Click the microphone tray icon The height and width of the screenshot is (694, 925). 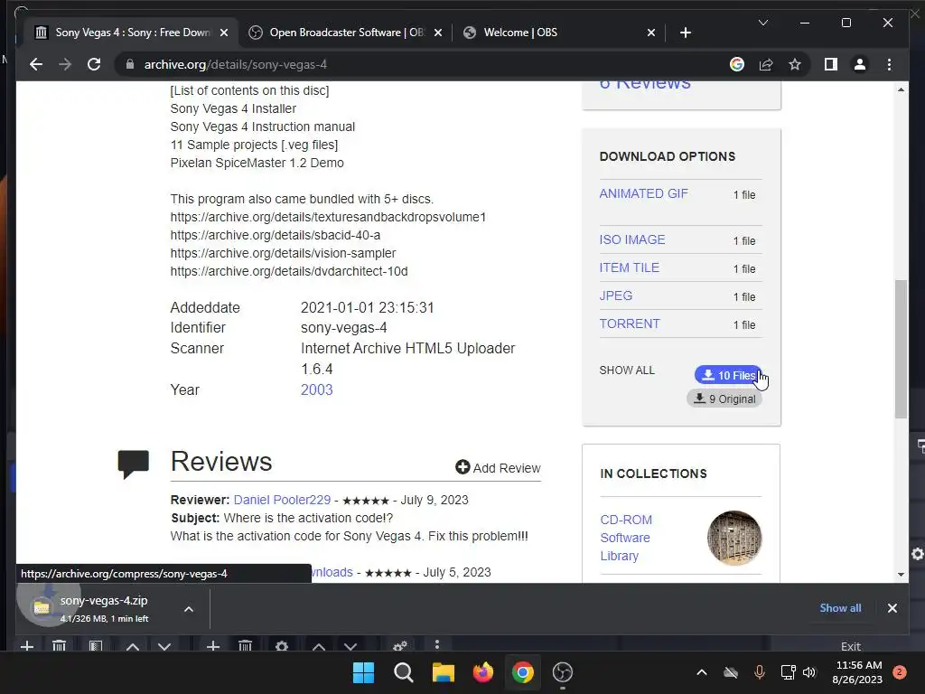(x=759, y=672)
